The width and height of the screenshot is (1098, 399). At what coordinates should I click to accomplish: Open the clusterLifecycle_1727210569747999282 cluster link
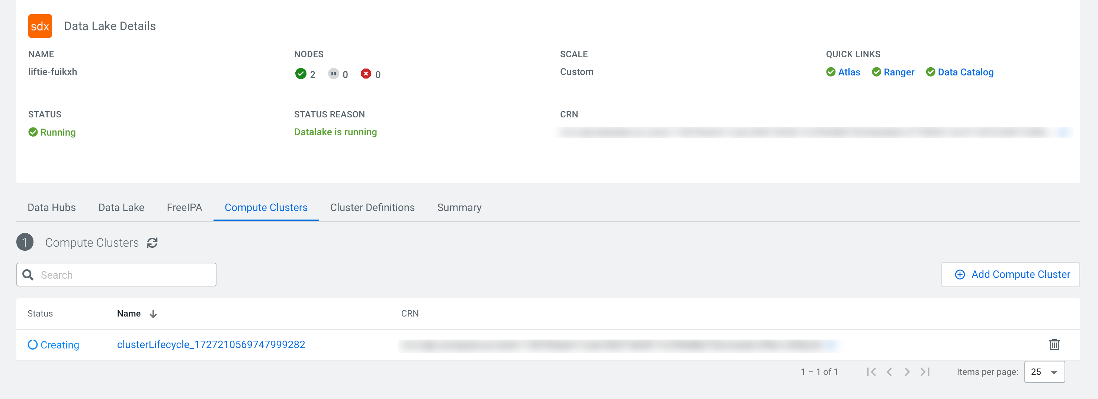[x=211, y=344]
